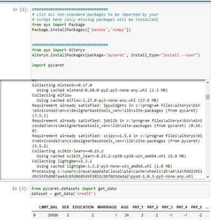Screen dimensions: 211x220
Task: Click the pyod-1.0.3 wheel path line
Action: coord(117,174)
